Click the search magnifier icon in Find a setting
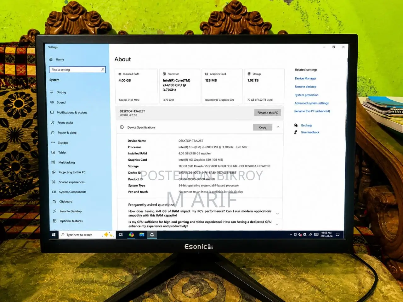 (103, 70)
